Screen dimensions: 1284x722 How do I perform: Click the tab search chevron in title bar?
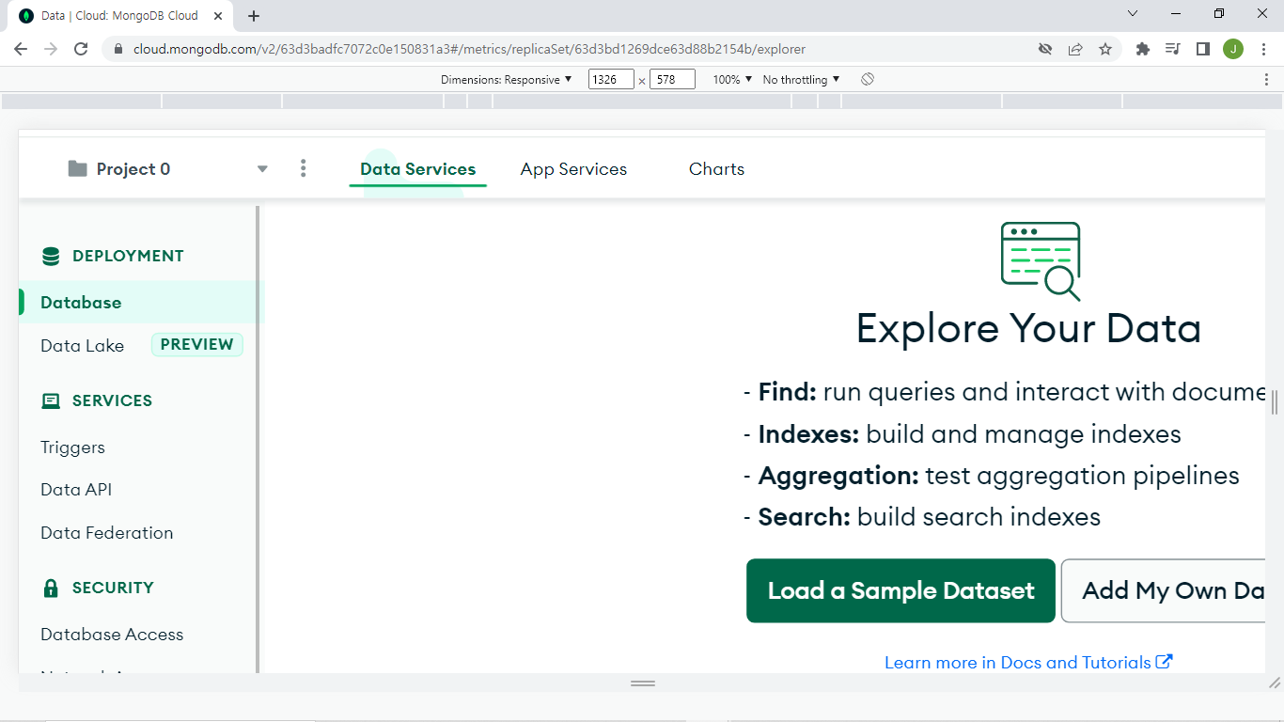pyautogui.click(x=1133, y=13)
